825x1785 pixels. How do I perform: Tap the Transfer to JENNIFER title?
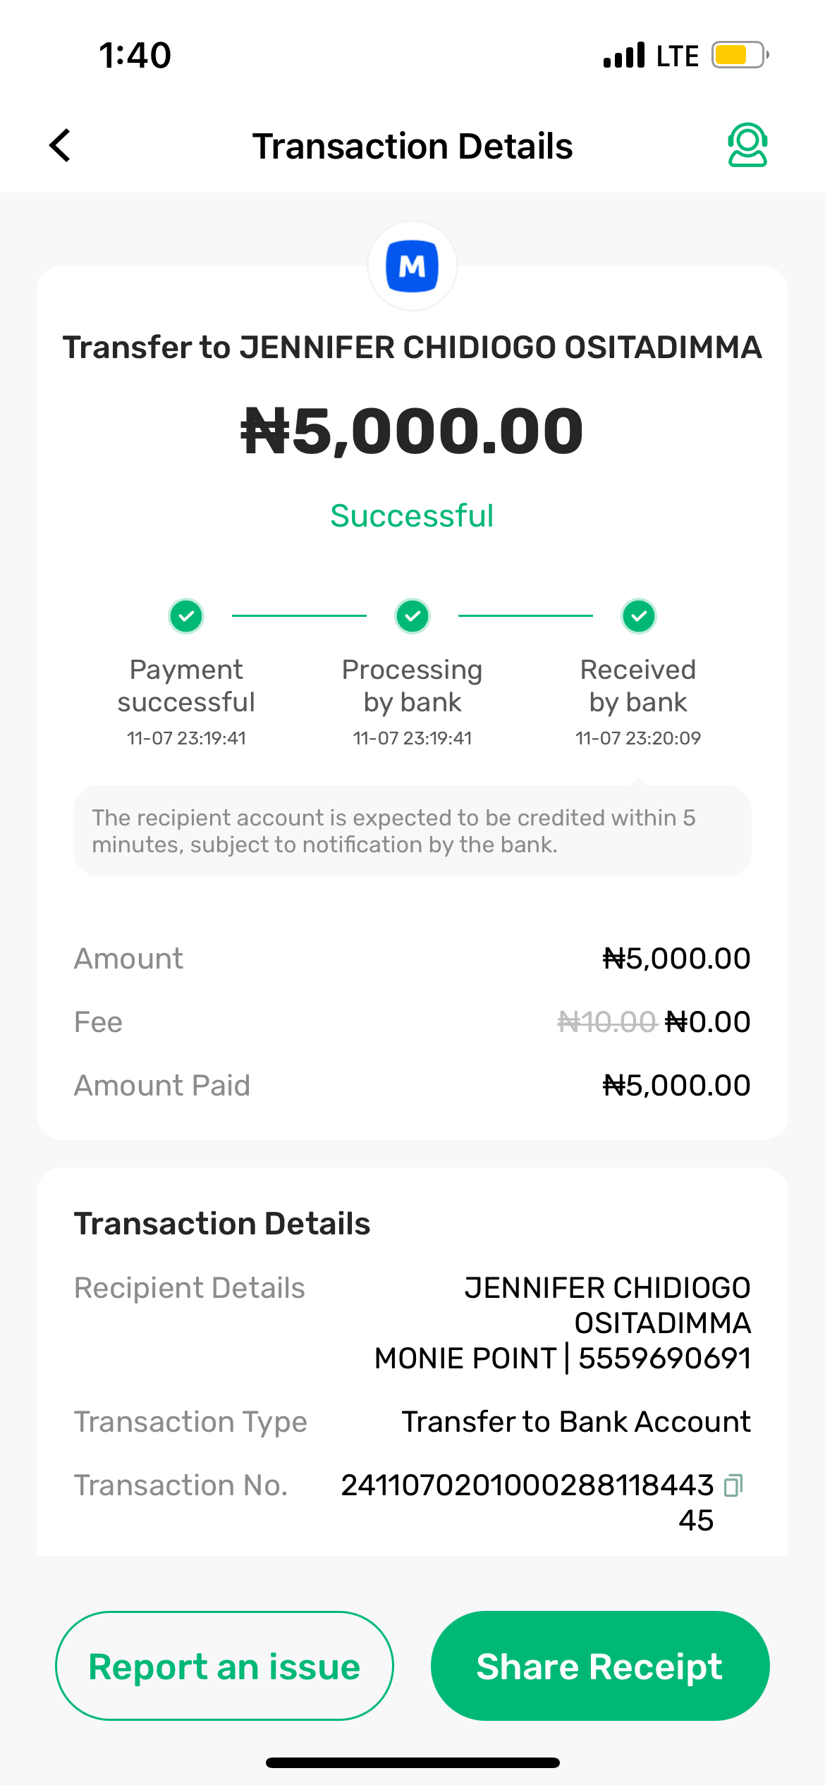pos(412,348)
